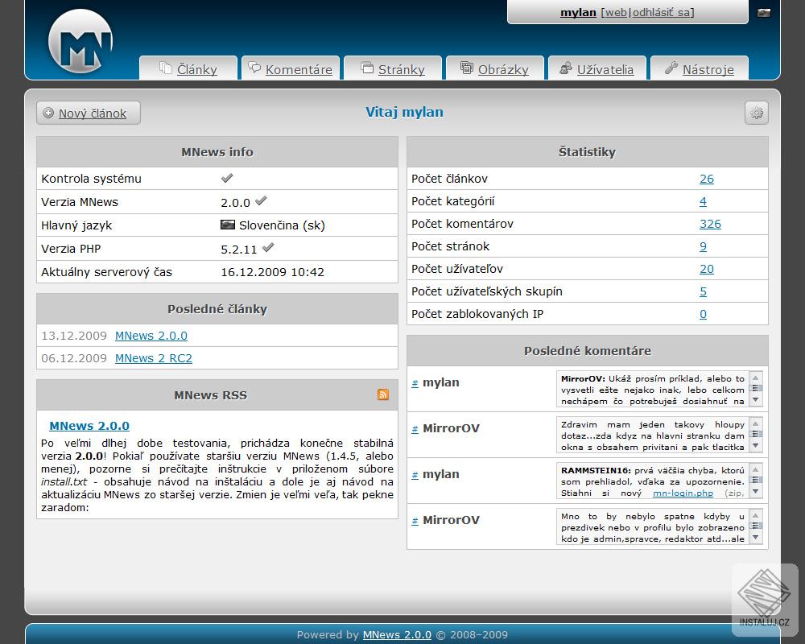
Task: Open the Nástroje tab
Action: [x=700, y=68]
